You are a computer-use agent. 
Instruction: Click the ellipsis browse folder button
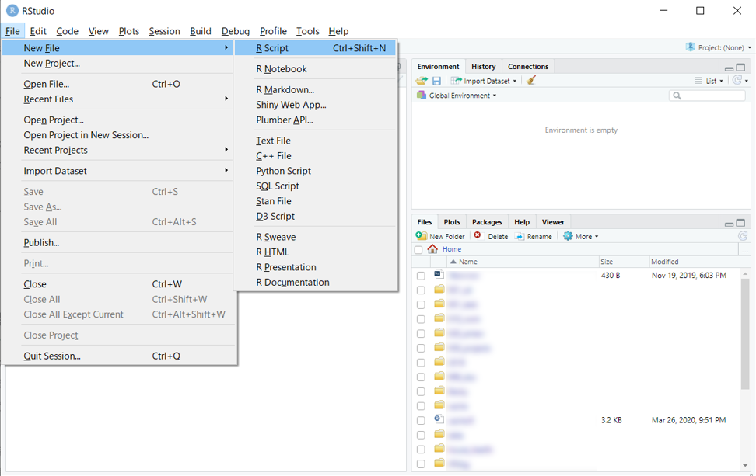point(745,250)
